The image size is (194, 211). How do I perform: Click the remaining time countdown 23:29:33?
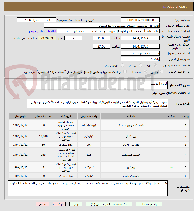click(x=47, y=38)
